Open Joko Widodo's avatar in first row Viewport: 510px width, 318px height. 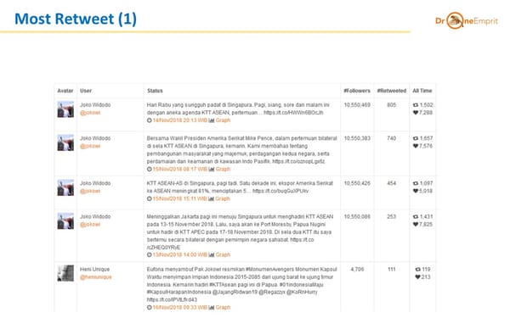[x=65, y=109]
